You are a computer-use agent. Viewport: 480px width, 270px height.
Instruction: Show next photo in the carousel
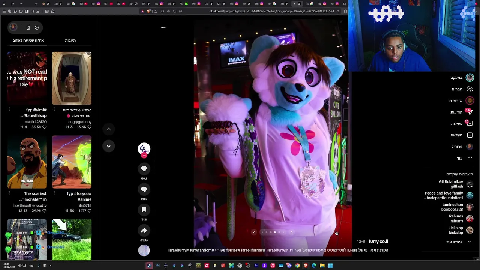[x=292, y=232]
